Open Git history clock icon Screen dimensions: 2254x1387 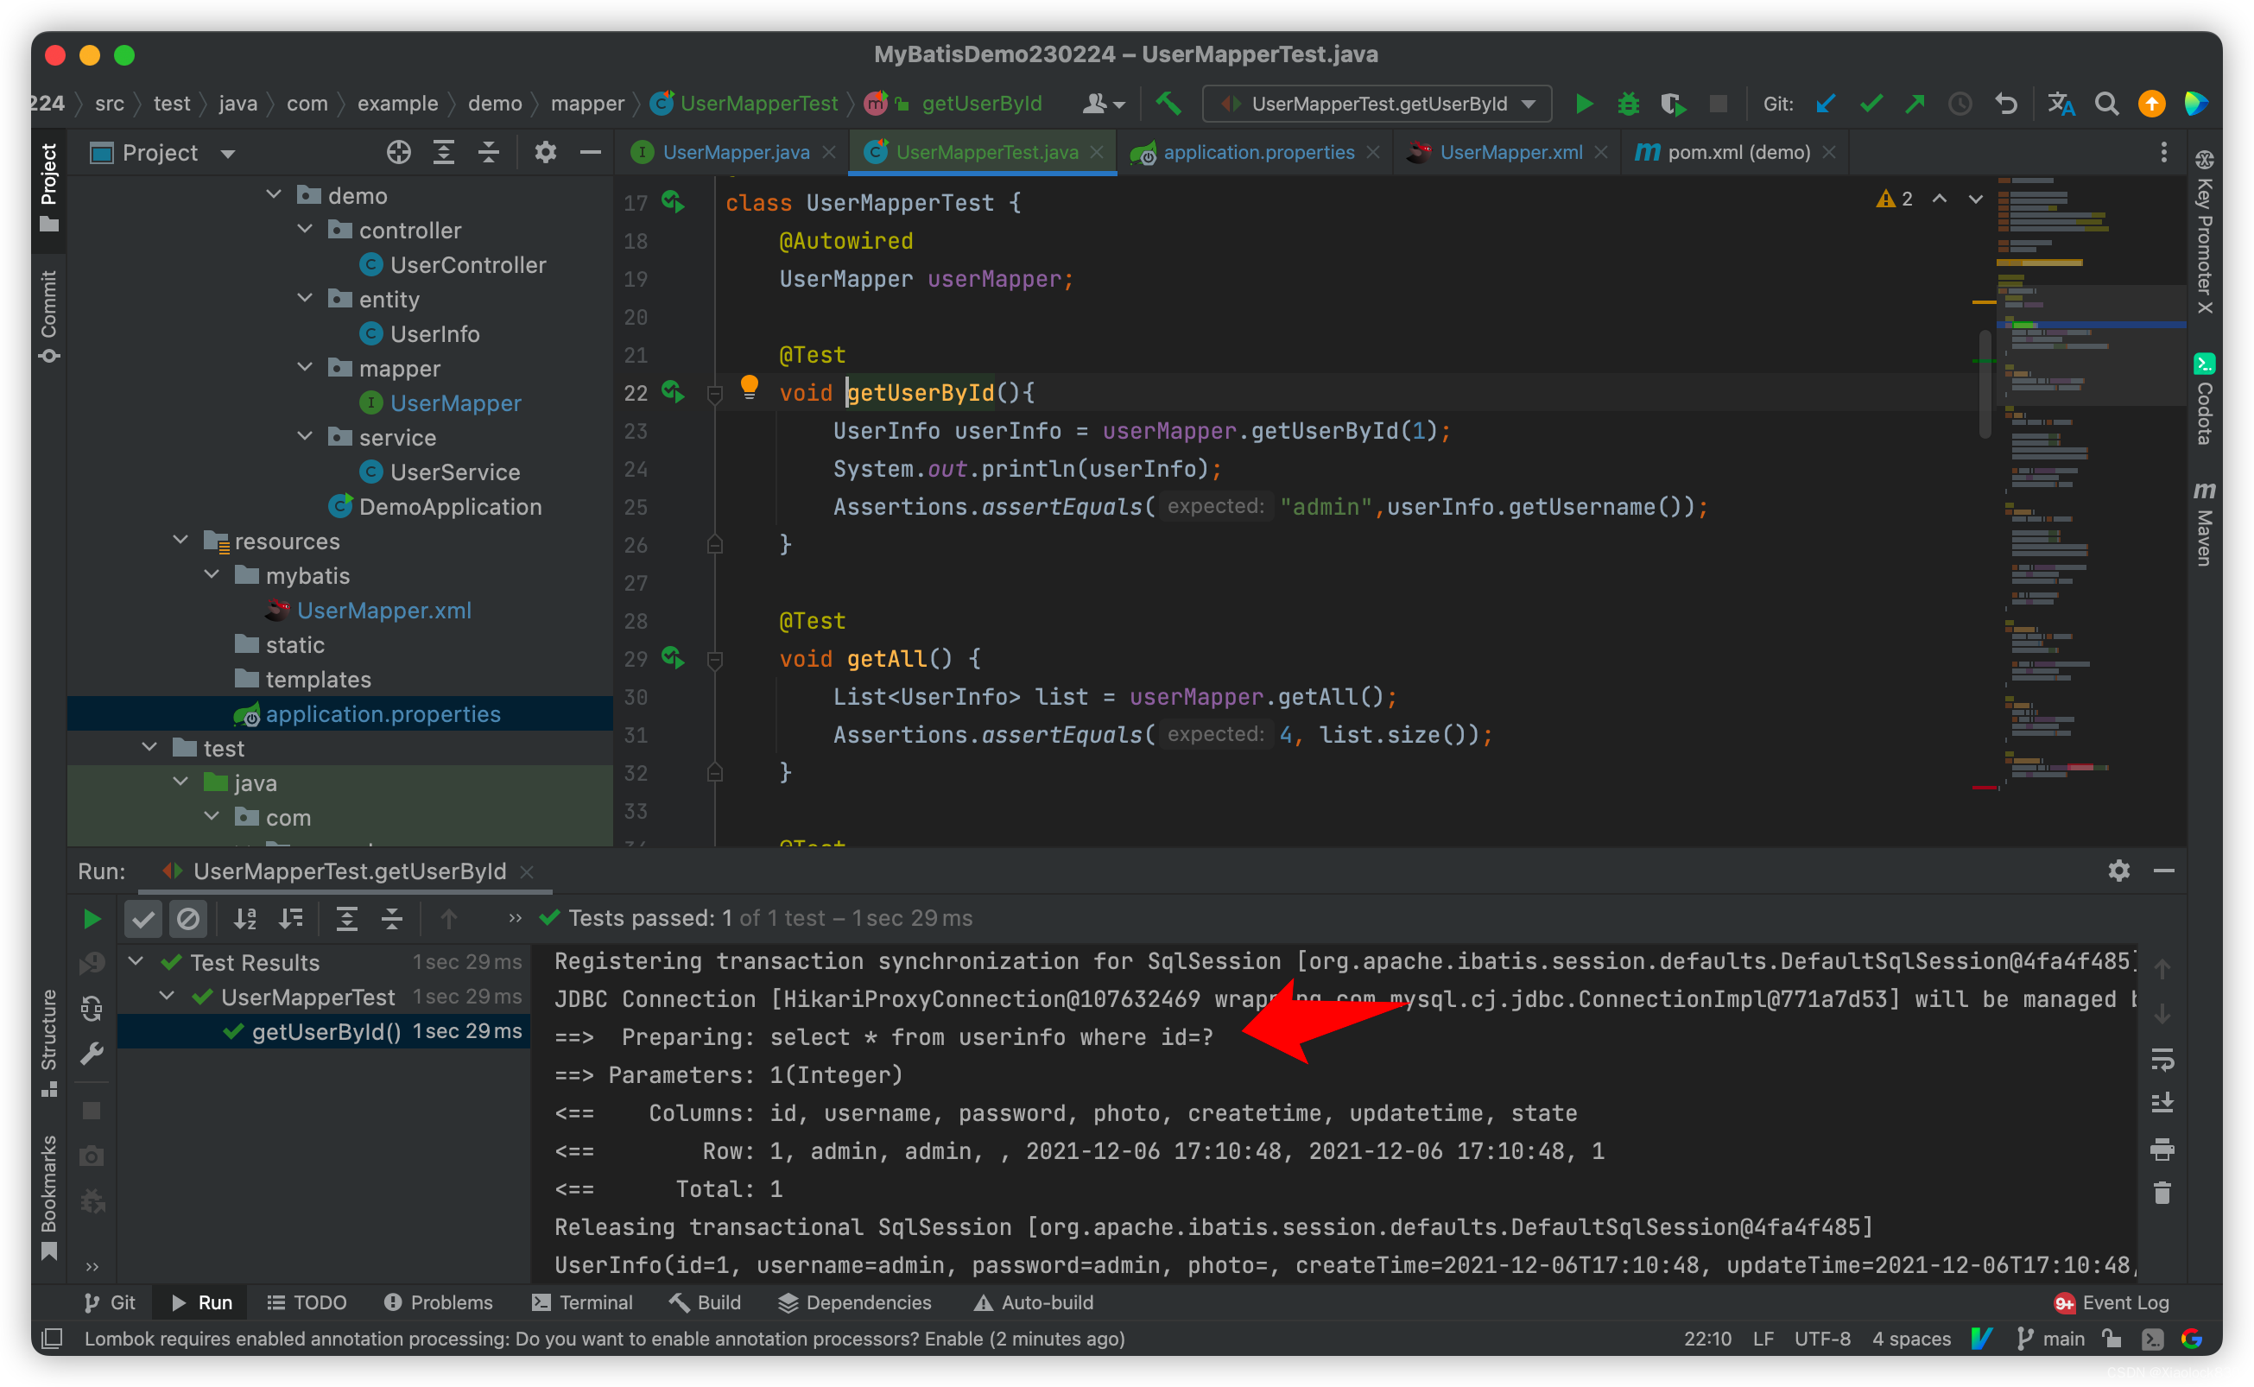point(1960,104)
